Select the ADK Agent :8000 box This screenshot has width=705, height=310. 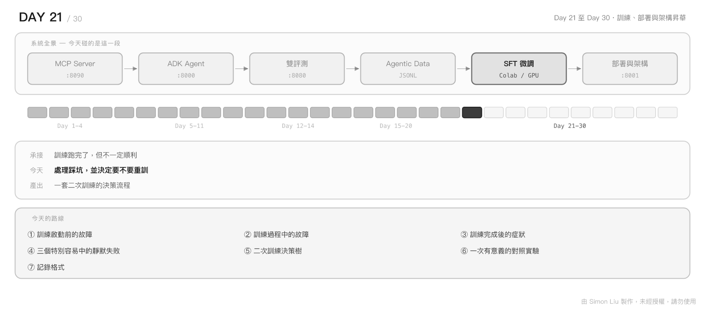[186, 69]
